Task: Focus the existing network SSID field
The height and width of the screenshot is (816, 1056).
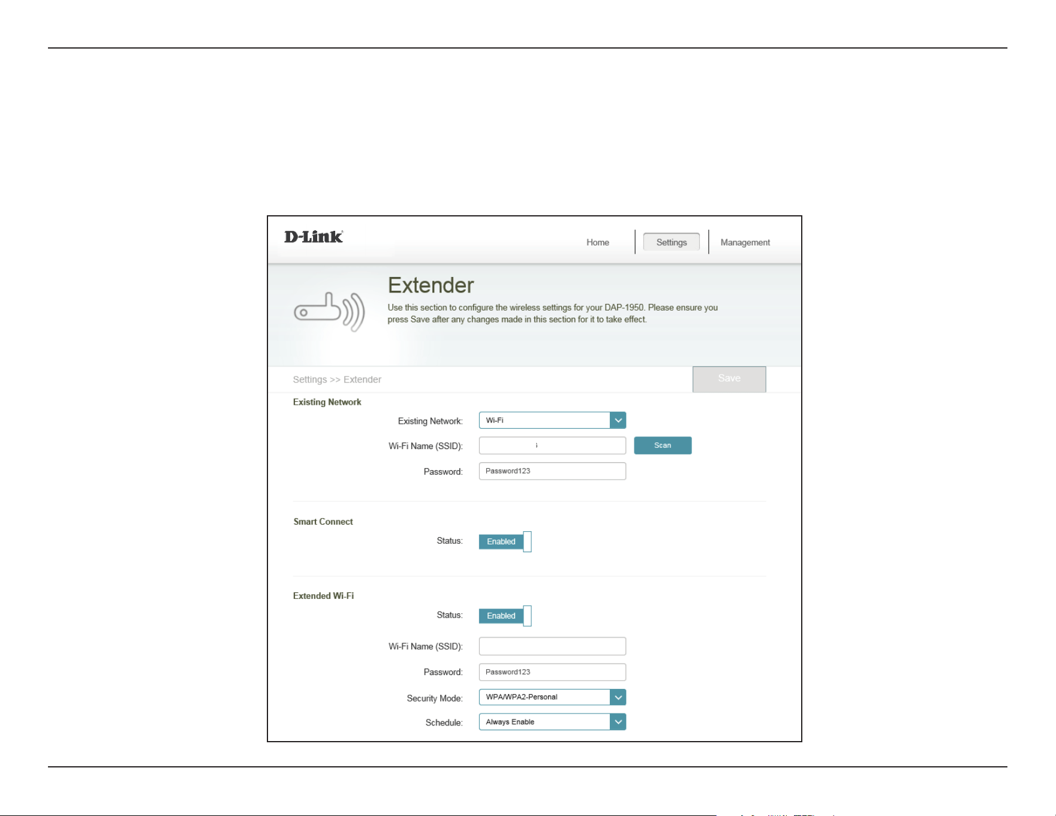Action: click(x=552, y=445)
